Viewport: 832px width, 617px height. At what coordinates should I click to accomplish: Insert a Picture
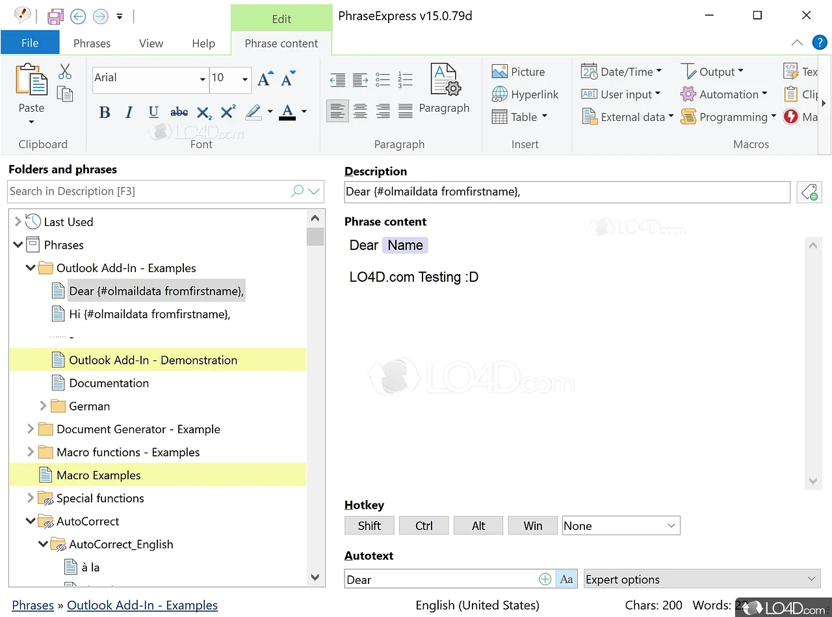(518, 71)
